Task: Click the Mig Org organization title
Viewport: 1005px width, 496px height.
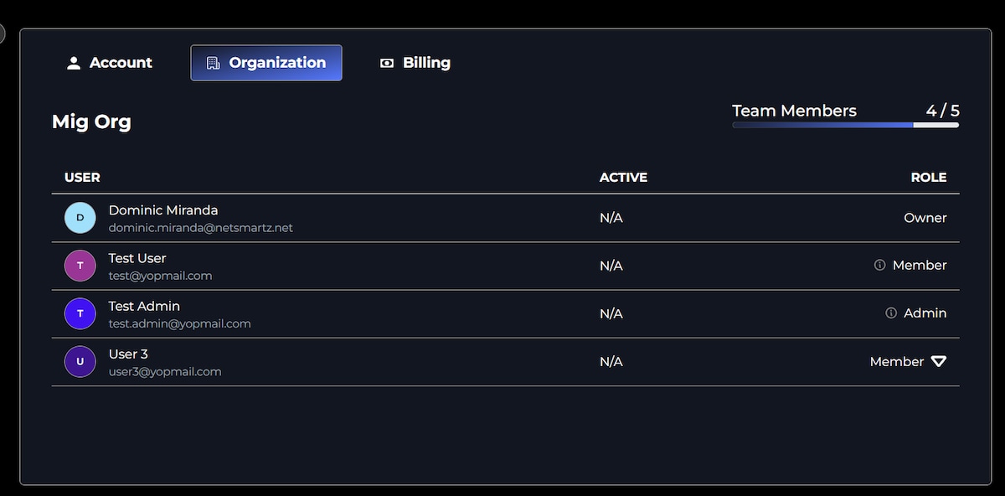Action: (x=91, y=121)
